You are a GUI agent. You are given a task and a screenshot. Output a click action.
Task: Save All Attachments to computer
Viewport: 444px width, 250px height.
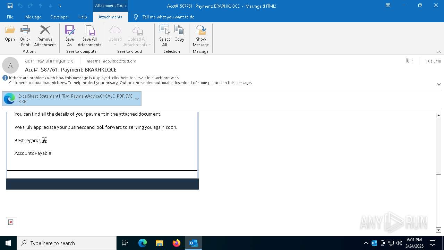[x=89, y=36]
